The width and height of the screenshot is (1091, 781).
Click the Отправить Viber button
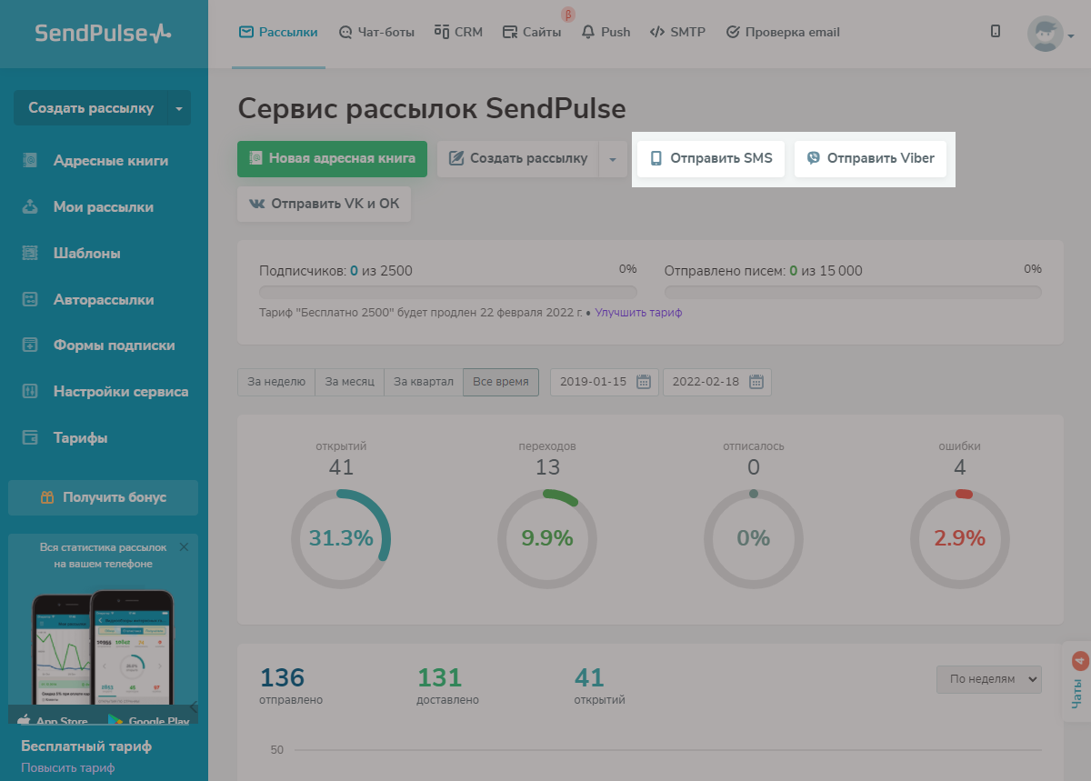point(871,158)
